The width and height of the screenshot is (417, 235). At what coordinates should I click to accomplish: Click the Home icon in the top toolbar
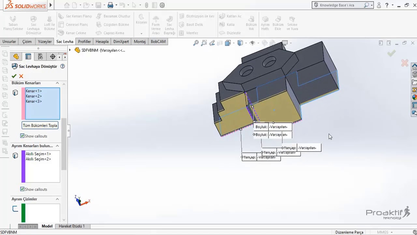coord(67,5)
